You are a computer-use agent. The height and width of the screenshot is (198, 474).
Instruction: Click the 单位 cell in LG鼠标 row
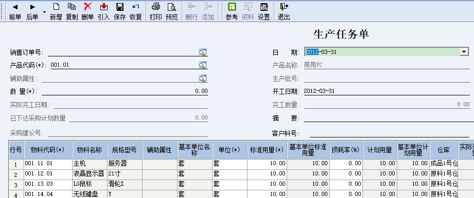click(x=230, y=184)
